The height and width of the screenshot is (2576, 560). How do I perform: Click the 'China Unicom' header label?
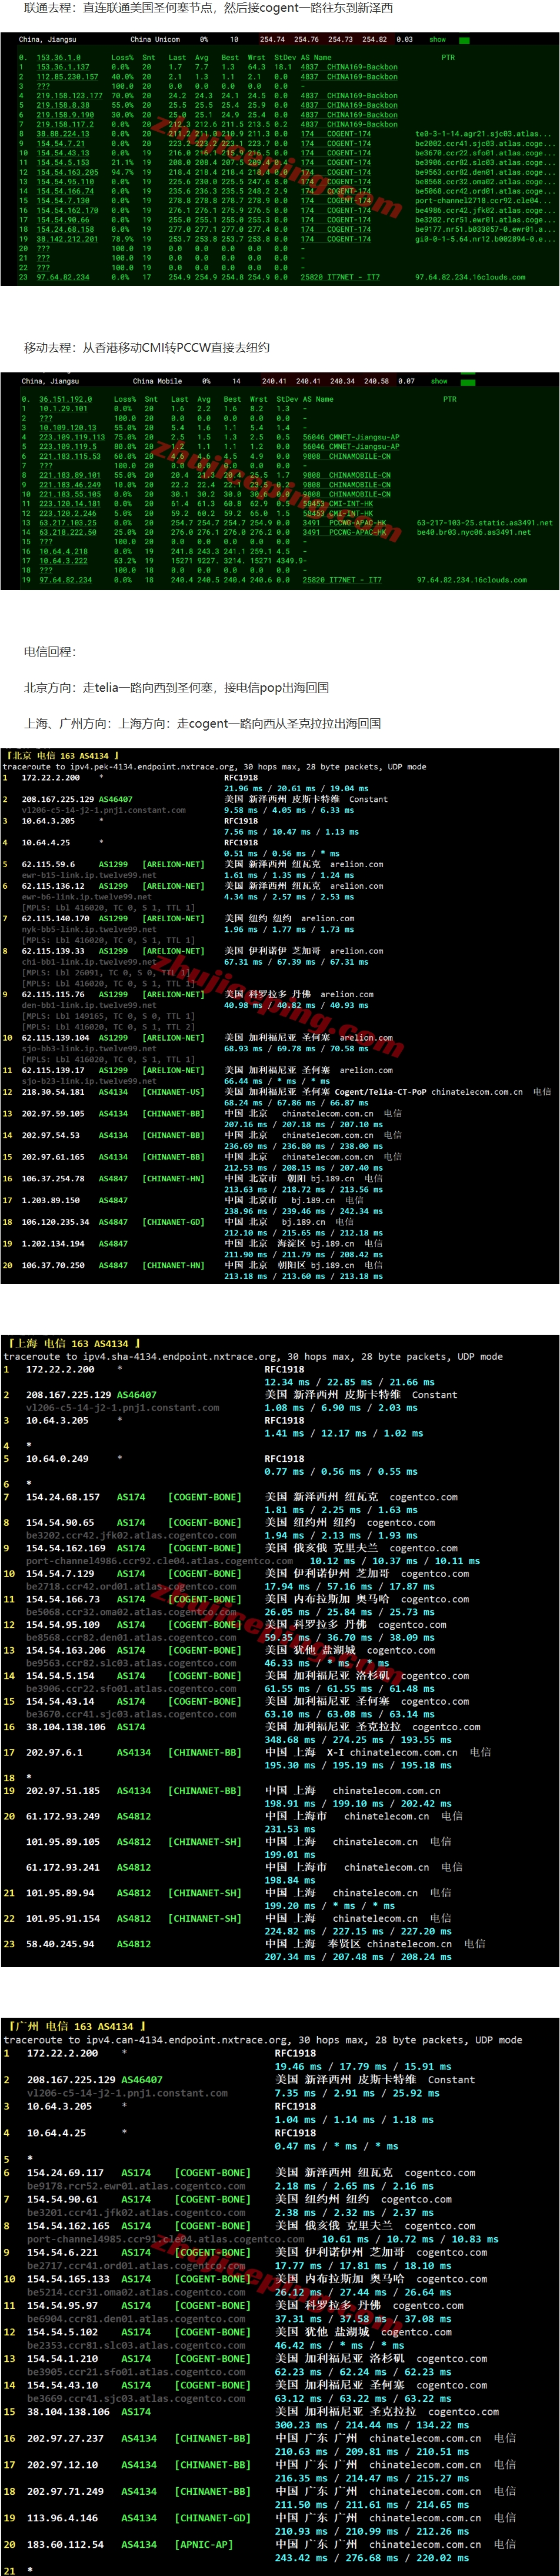point(155,40)
